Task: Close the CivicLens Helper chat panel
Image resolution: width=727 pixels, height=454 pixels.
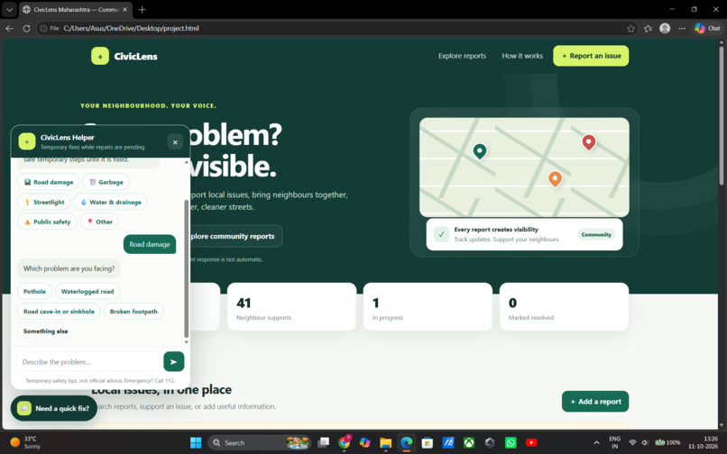Action: (x=175, y=142)
